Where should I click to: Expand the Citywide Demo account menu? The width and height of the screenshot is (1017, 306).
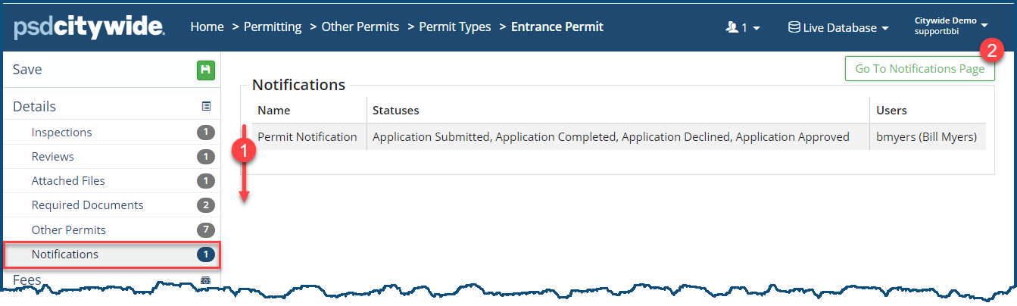pos(951,27)
